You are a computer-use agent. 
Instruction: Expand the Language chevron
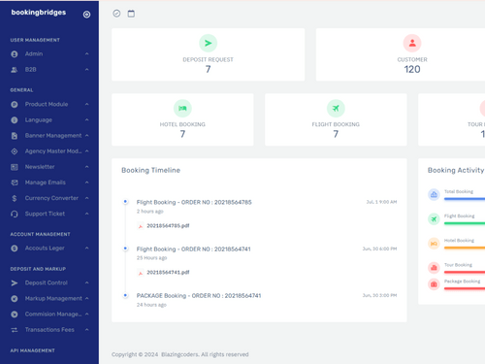pos(87,119)
